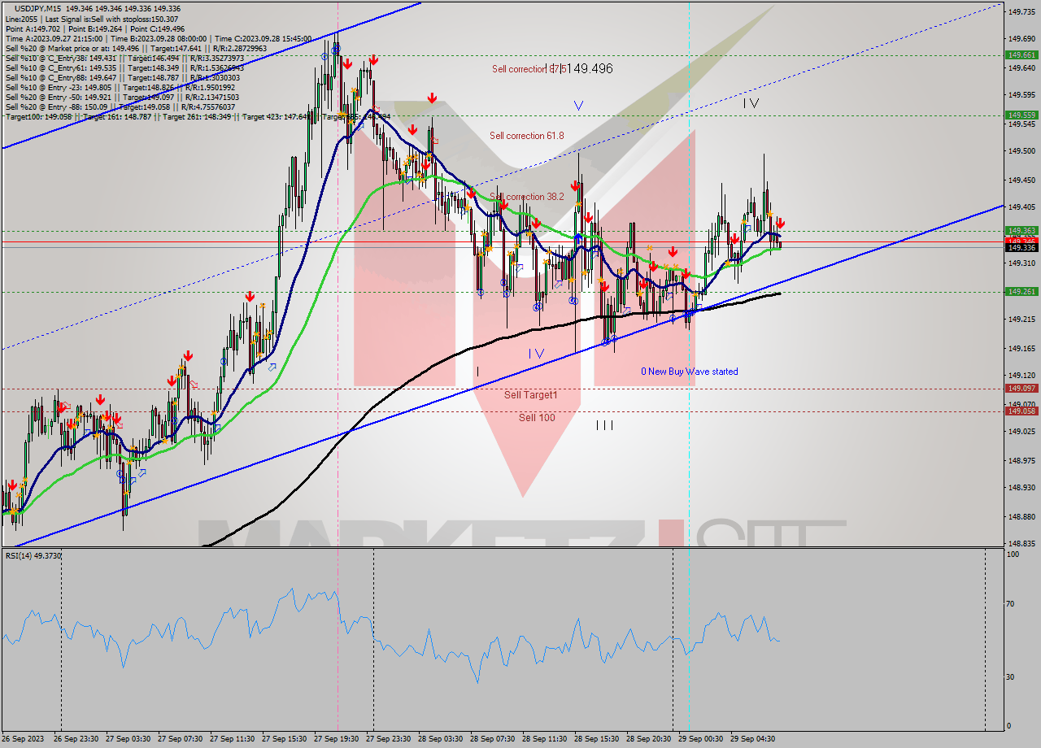Click the 148.835 price scale value
This screenshot has height=748, width=1041.
tap(1021, 543)
